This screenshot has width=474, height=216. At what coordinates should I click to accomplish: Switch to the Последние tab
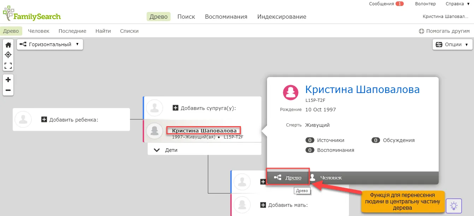pyautogui.click(x=72, y=31)
